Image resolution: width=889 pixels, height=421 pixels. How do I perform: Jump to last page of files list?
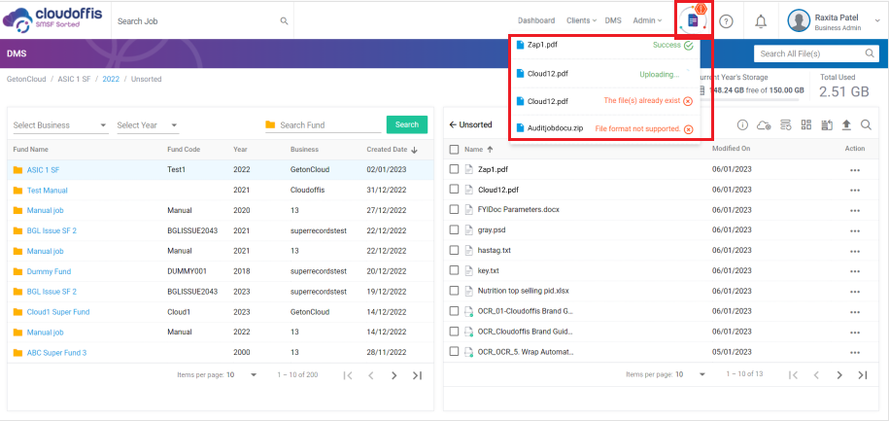coord(863,374)
